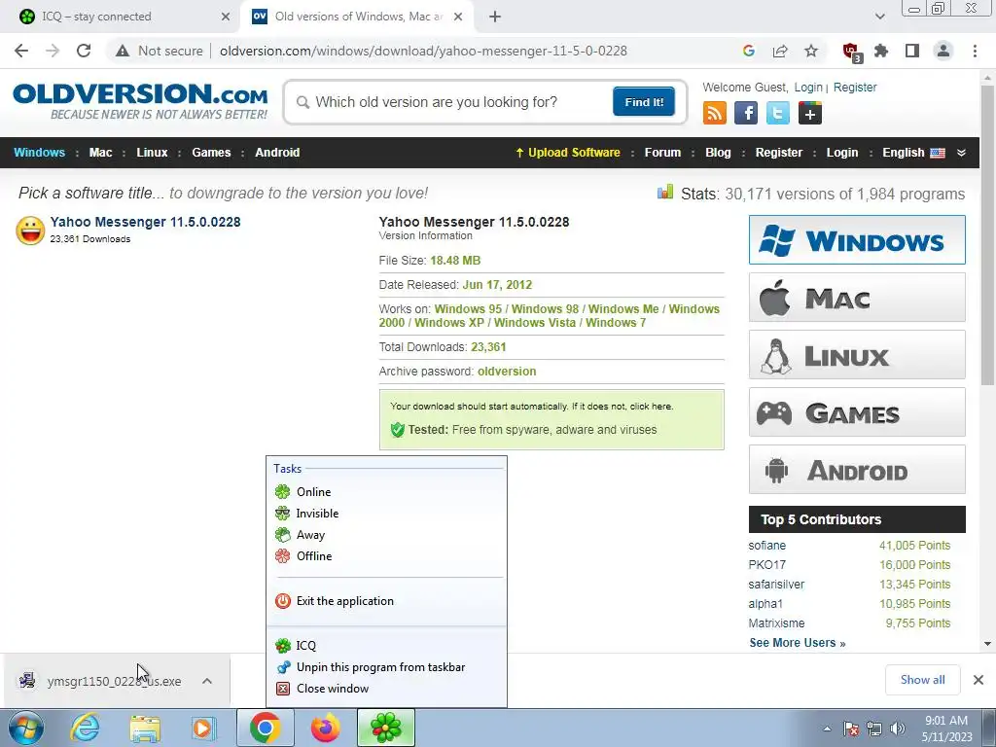
Task: Click the OLDVERSION.com logo
Action: click(x=140, y=101)
